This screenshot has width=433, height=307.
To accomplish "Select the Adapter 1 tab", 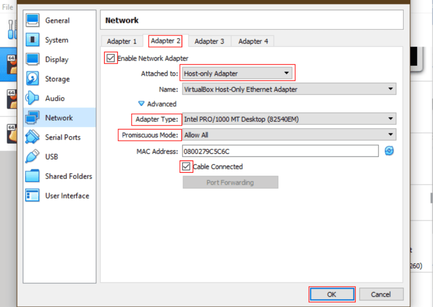I will click(122, 41).
